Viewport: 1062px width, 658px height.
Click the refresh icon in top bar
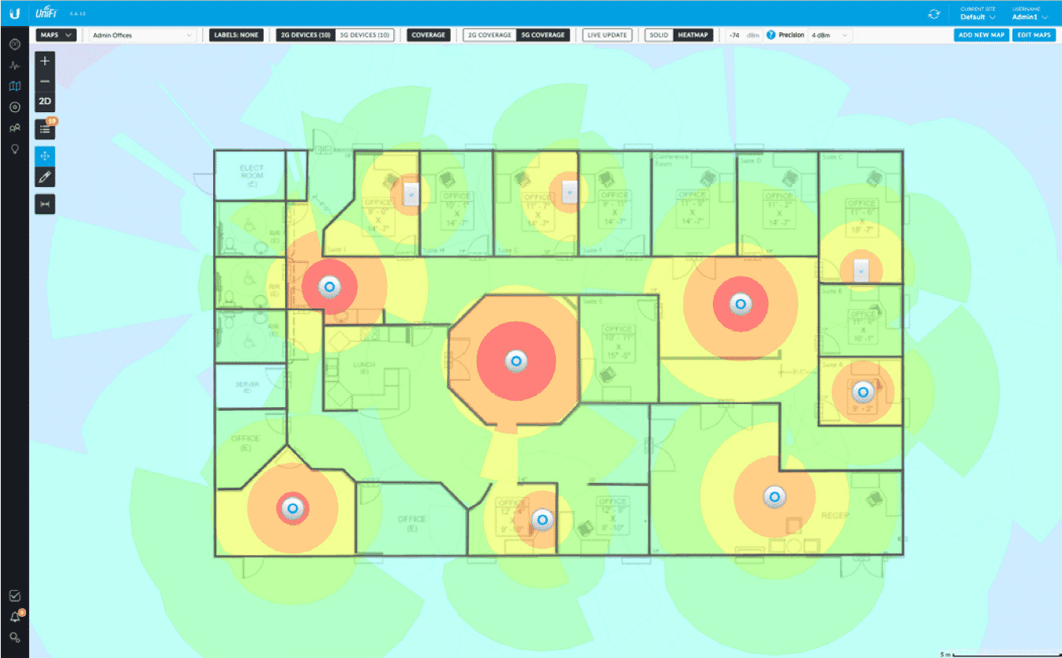tap(935, 14)
